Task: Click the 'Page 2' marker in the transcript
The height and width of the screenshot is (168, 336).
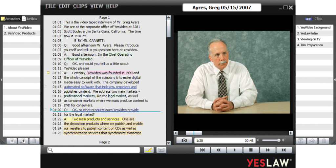Action: tap(105, 142)
